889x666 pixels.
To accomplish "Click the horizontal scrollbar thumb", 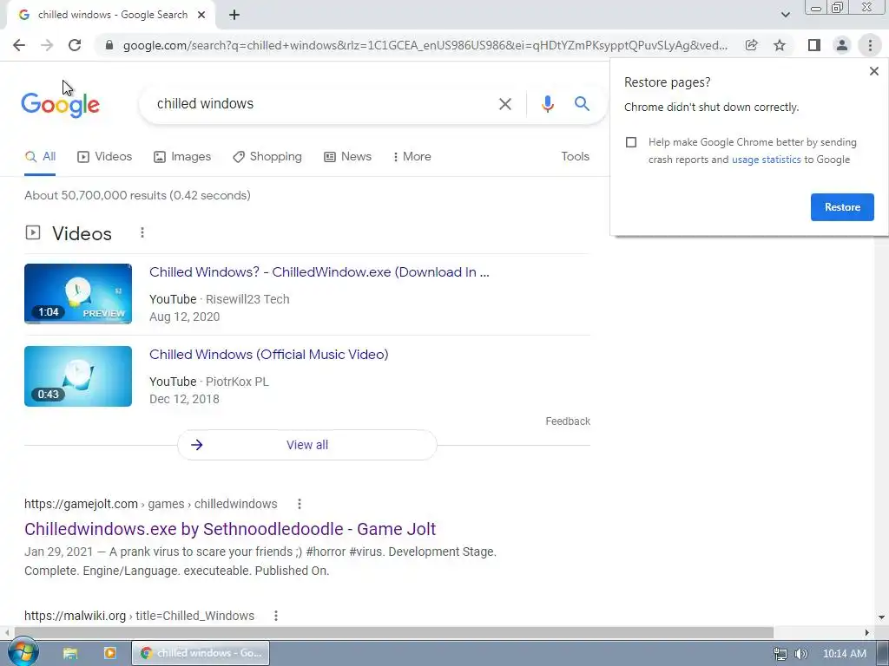I will (x=394, y=632).
